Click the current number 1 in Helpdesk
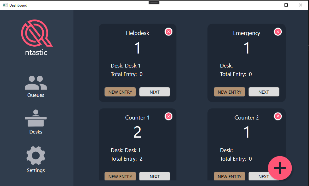The height and width of the screenshot is (186, 309). (137, 48)
